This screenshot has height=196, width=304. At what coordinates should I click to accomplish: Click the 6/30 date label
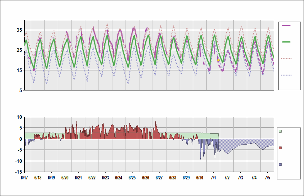click(199, 177)
